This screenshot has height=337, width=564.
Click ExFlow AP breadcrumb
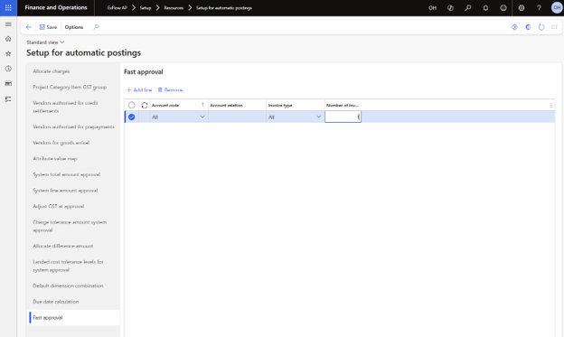pos(117,8)
